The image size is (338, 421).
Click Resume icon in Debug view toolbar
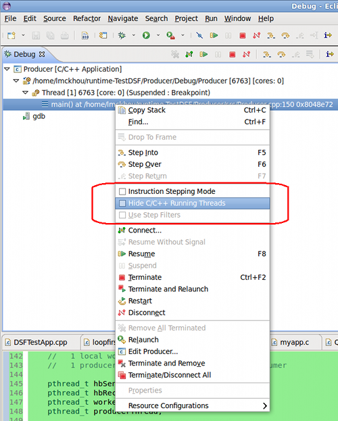pos(203,55)
